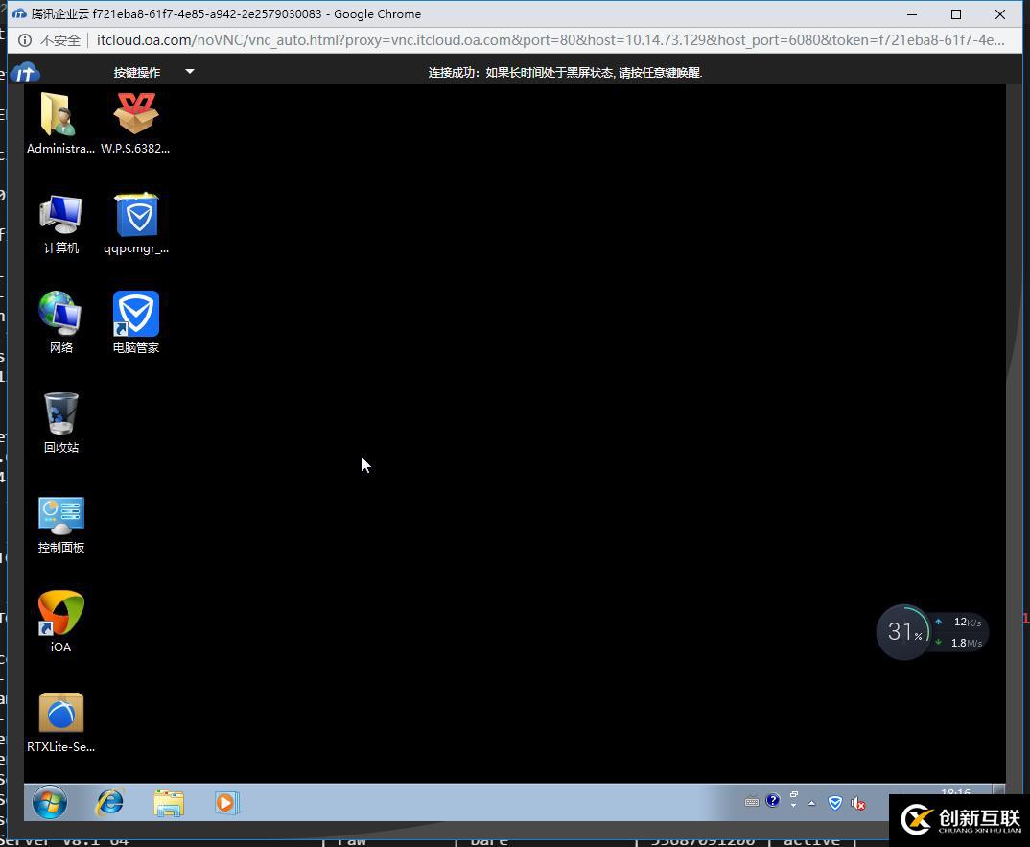Open Windows Media Player taskbar icon

pos(226,803)
